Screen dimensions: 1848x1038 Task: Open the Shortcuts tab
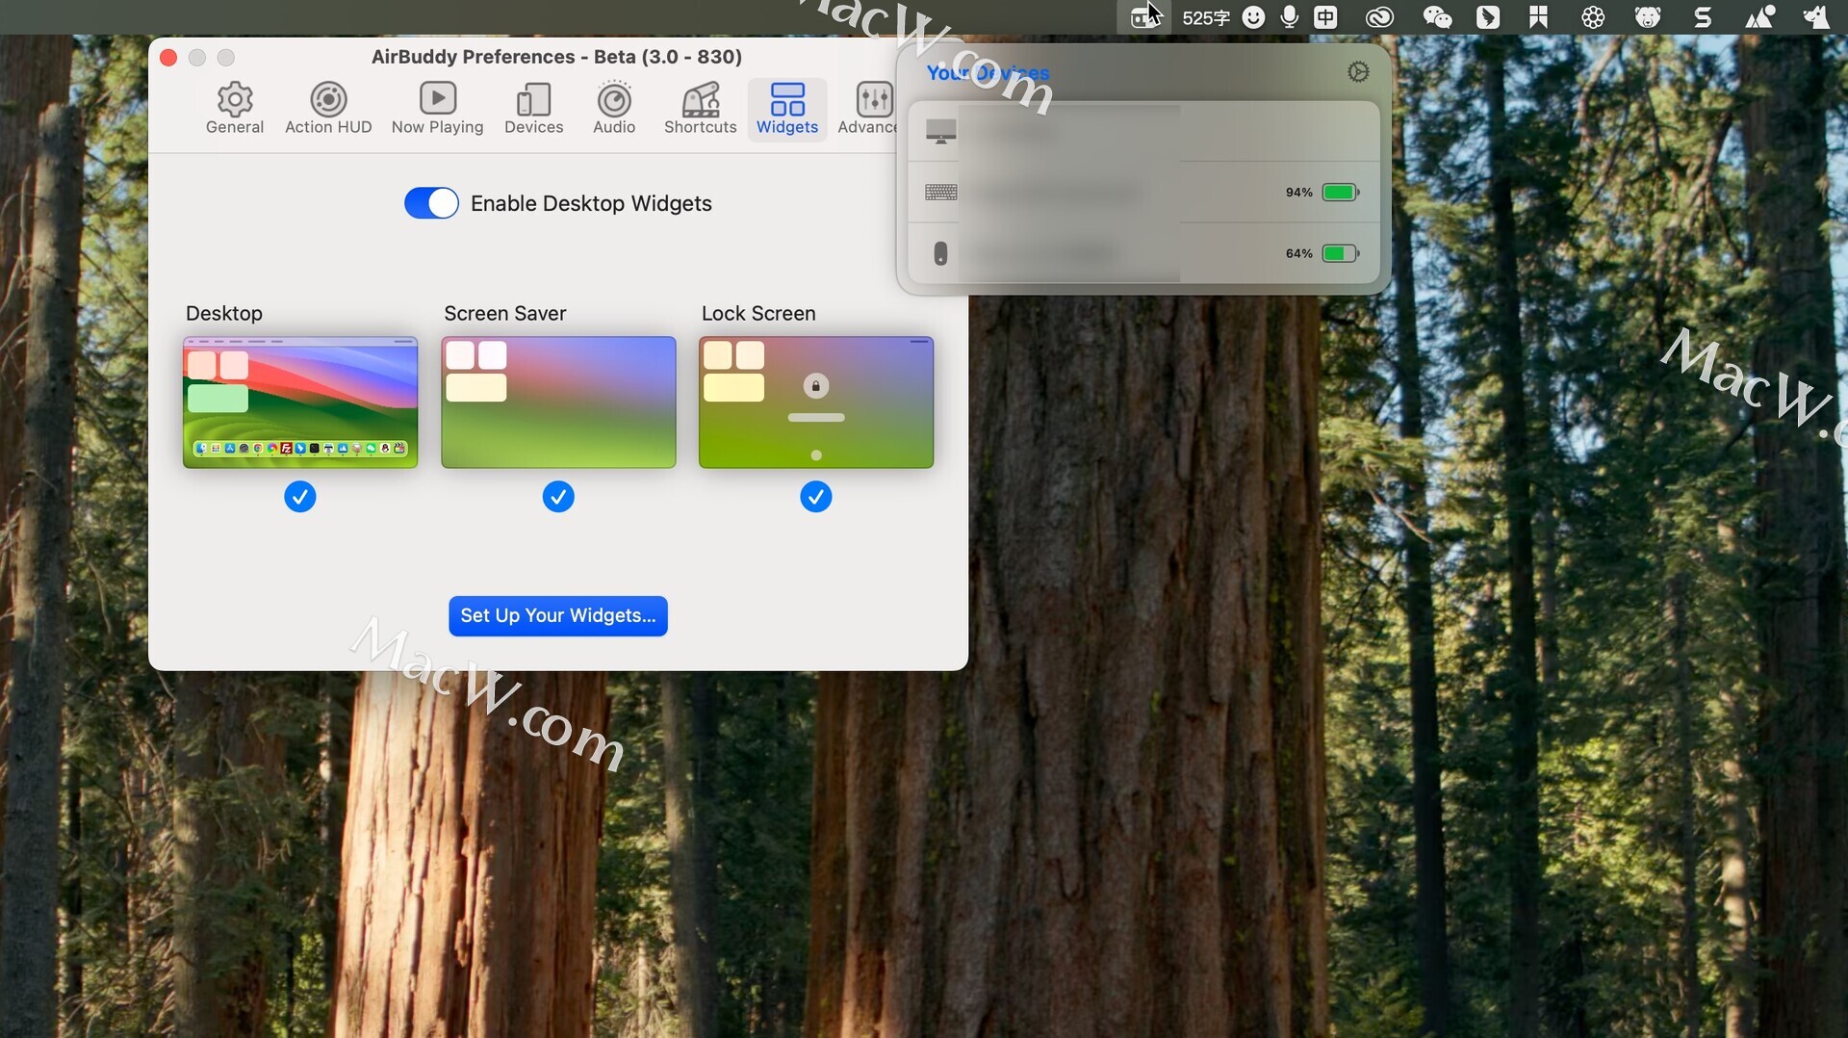click(700, 109)
